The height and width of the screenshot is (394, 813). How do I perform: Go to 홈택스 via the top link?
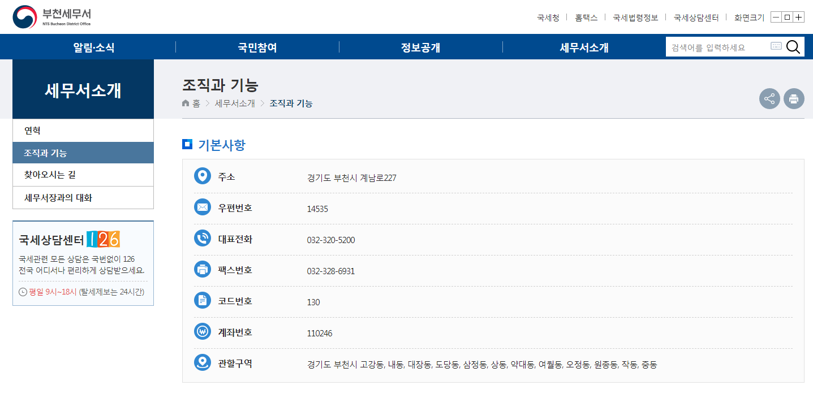click(x=587, y=18)
